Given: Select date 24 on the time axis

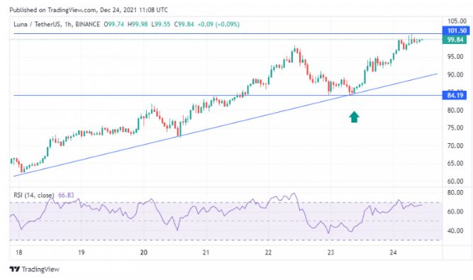Looking at the screenshot, I should pos(393,252).
